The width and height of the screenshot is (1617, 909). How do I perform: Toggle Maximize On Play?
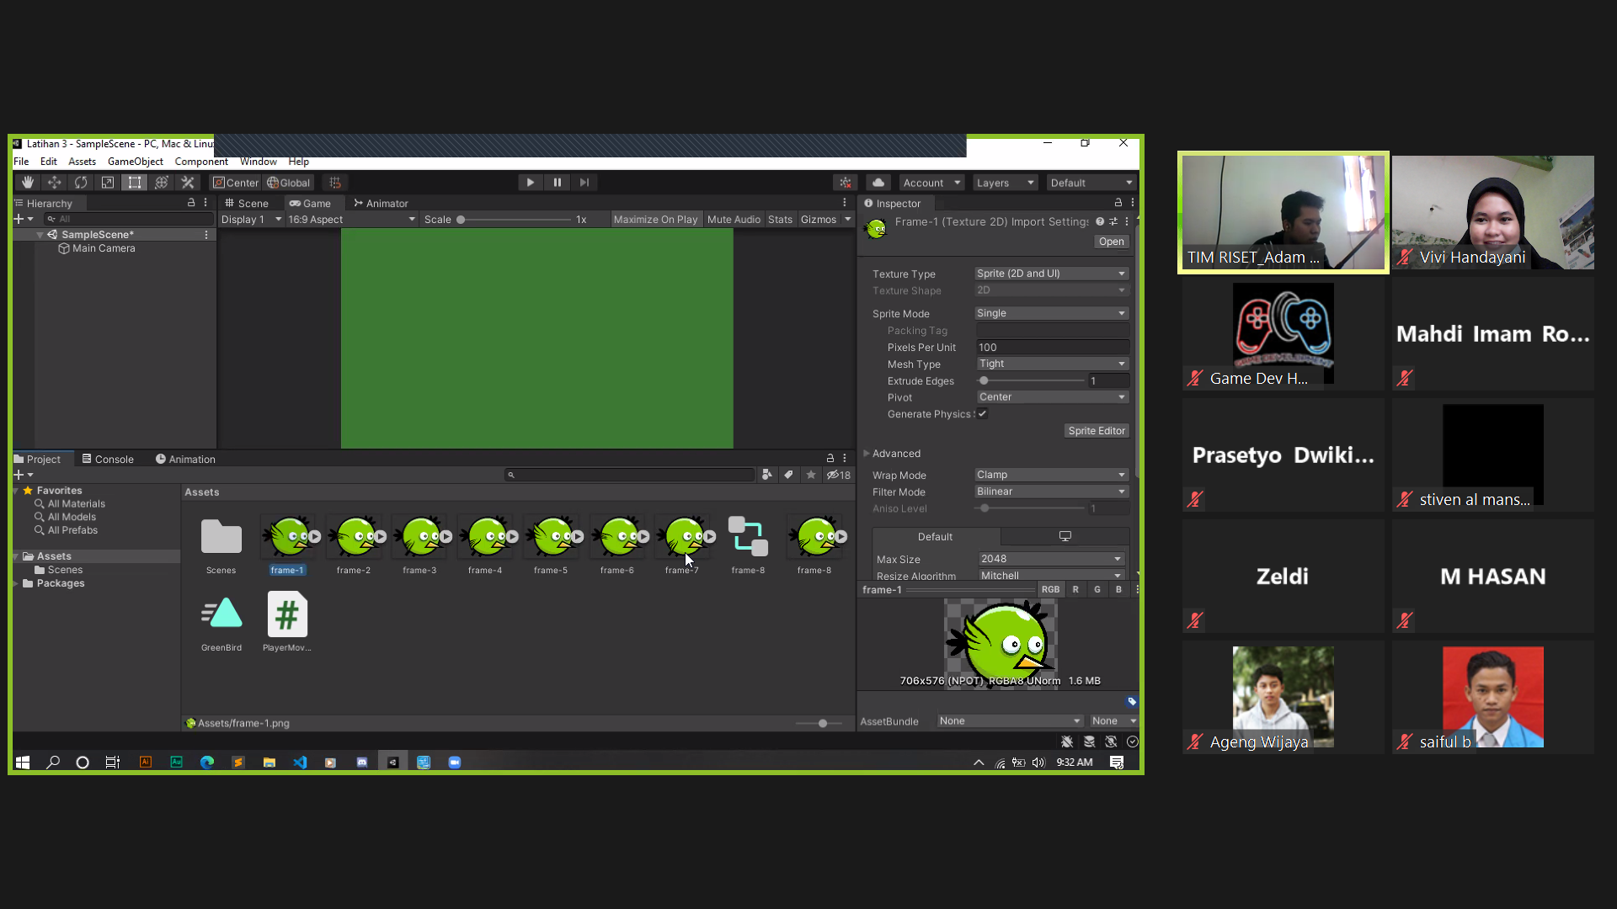[655, 220]
